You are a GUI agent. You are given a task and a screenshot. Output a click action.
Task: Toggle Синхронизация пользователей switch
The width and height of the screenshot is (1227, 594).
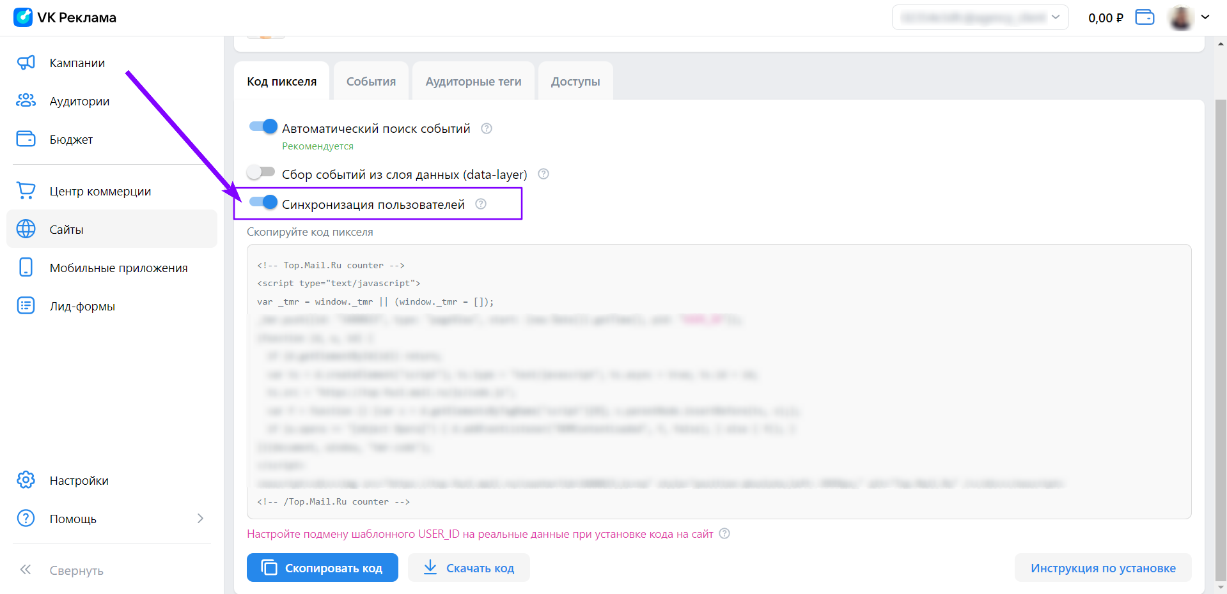263,202
